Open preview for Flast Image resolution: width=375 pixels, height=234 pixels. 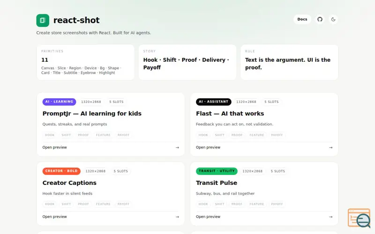point(208,147)
